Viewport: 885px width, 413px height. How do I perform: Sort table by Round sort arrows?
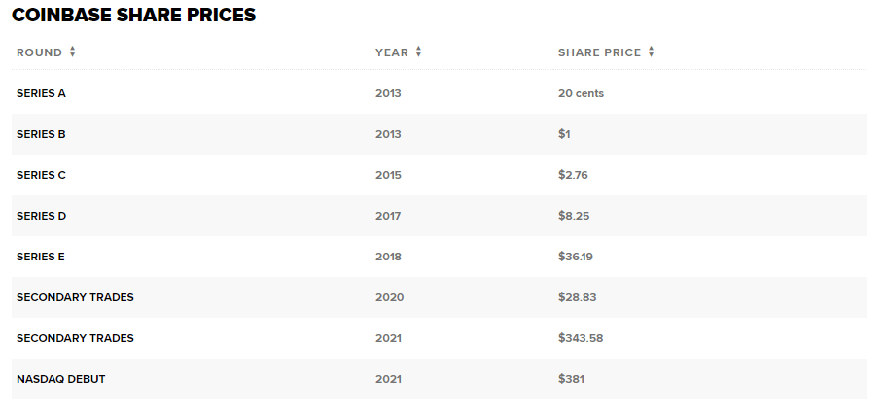(72, 52)
